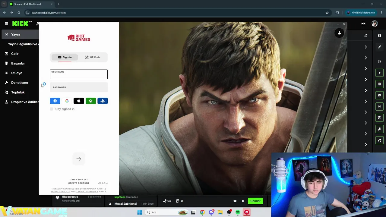
Task: Click the Can't sign in? link
Action: 79,180
